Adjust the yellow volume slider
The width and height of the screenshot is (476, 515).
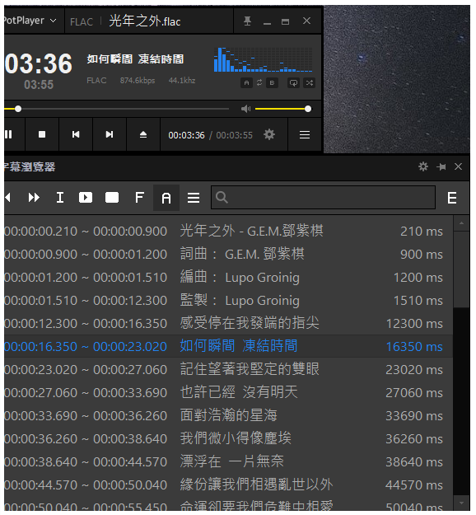pyautogui.click(x=283, y=109)
